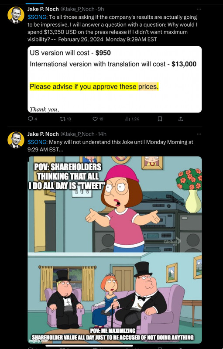Screen dimensions: 223x349
Task: Open the @Jake_P_Noch handle on 14h tweet
Action: 77,134
